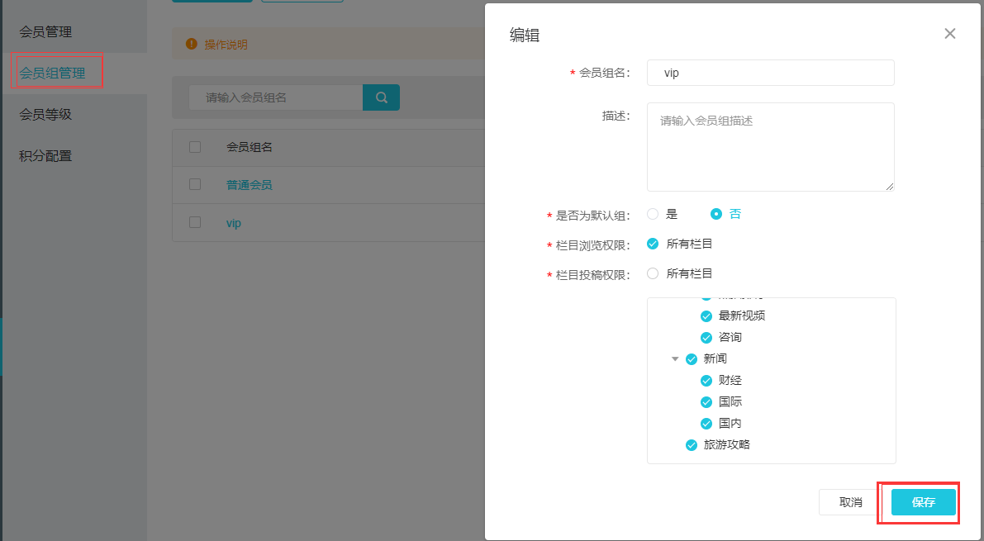Click the orange 操作说明 info icon
984x541 pixels.
[192, 45]
